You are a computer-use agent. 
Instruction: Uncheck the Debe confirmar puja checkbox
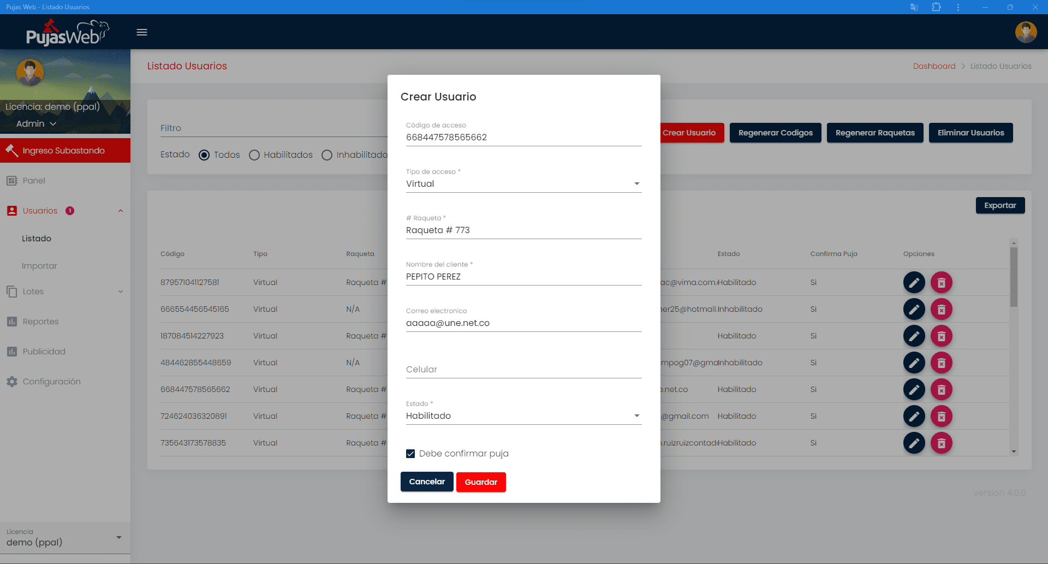(x=410, y=454)
